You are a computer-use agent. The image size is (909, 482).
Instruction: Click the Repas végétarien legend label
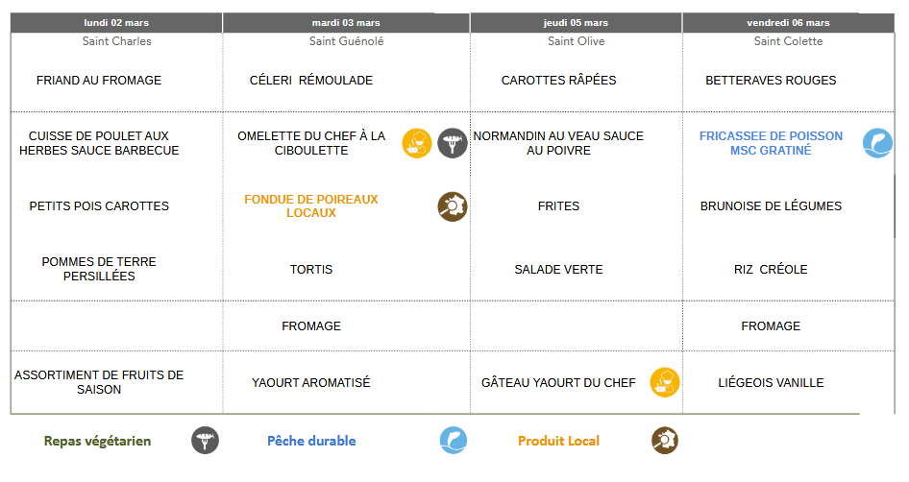click(97, 441)
